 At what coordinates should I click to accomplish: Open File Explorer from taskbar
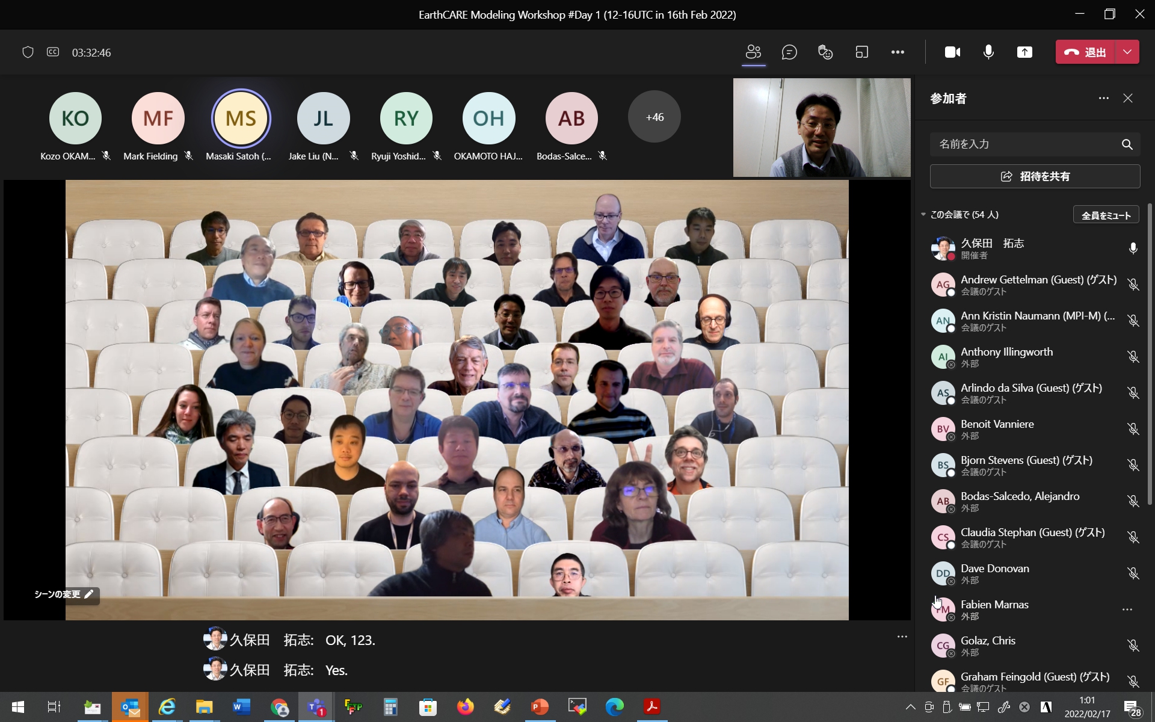pyautogui.click(x=205, y=707)
